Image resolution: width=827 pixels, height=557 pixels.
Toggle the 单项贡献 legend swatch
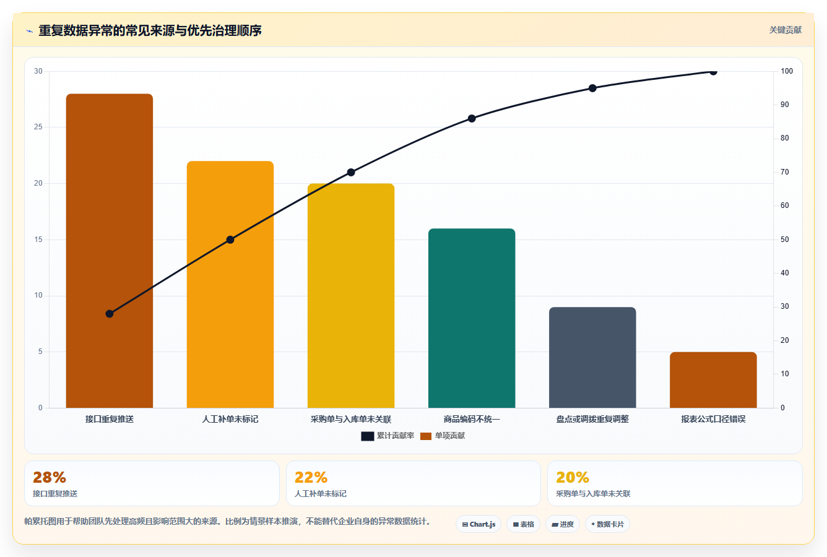[425, 436]
